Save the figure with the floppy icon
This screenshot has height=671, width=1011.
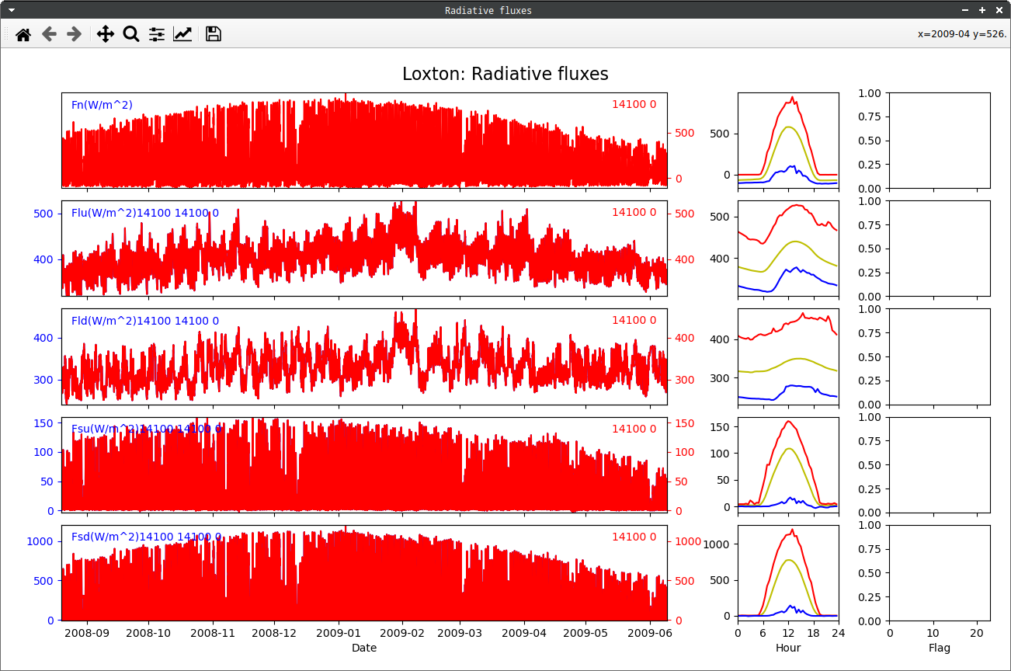click(x=214, y=34)
